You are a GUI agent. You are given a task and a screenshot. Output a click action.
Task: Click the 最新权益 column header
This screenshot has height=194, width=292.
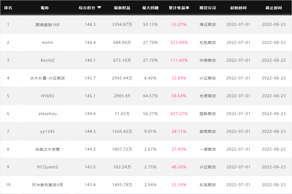[x=122, y=8]
